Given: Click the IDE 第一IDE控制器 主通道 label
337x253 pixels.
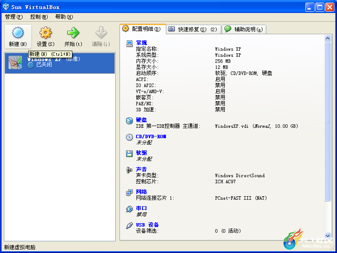Looking at the screenshot, I should [168, 126].
